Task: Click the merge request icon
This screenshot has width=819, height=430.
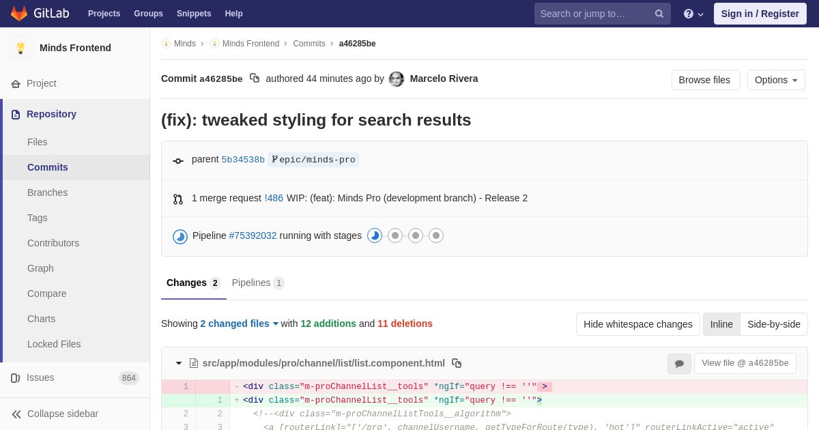Action: (x=178, y=199)
